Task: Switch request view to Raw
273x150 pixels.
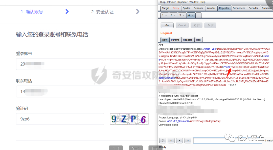Action: coord(165,40)
